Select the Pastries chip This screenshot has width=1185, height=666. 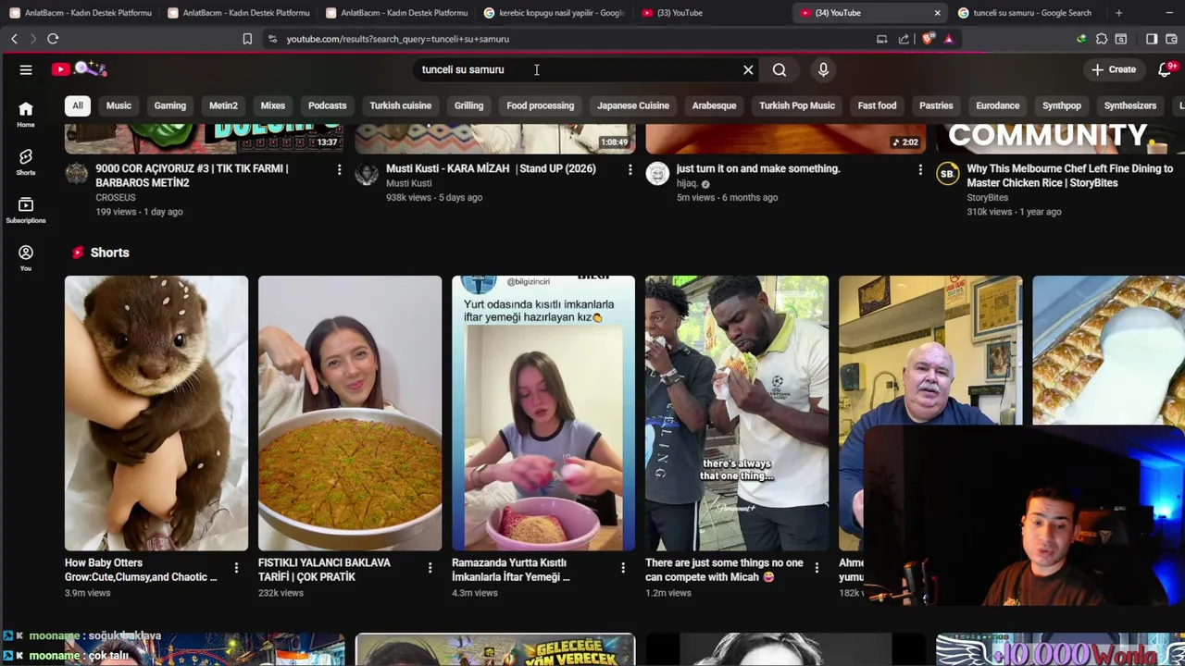936,105
